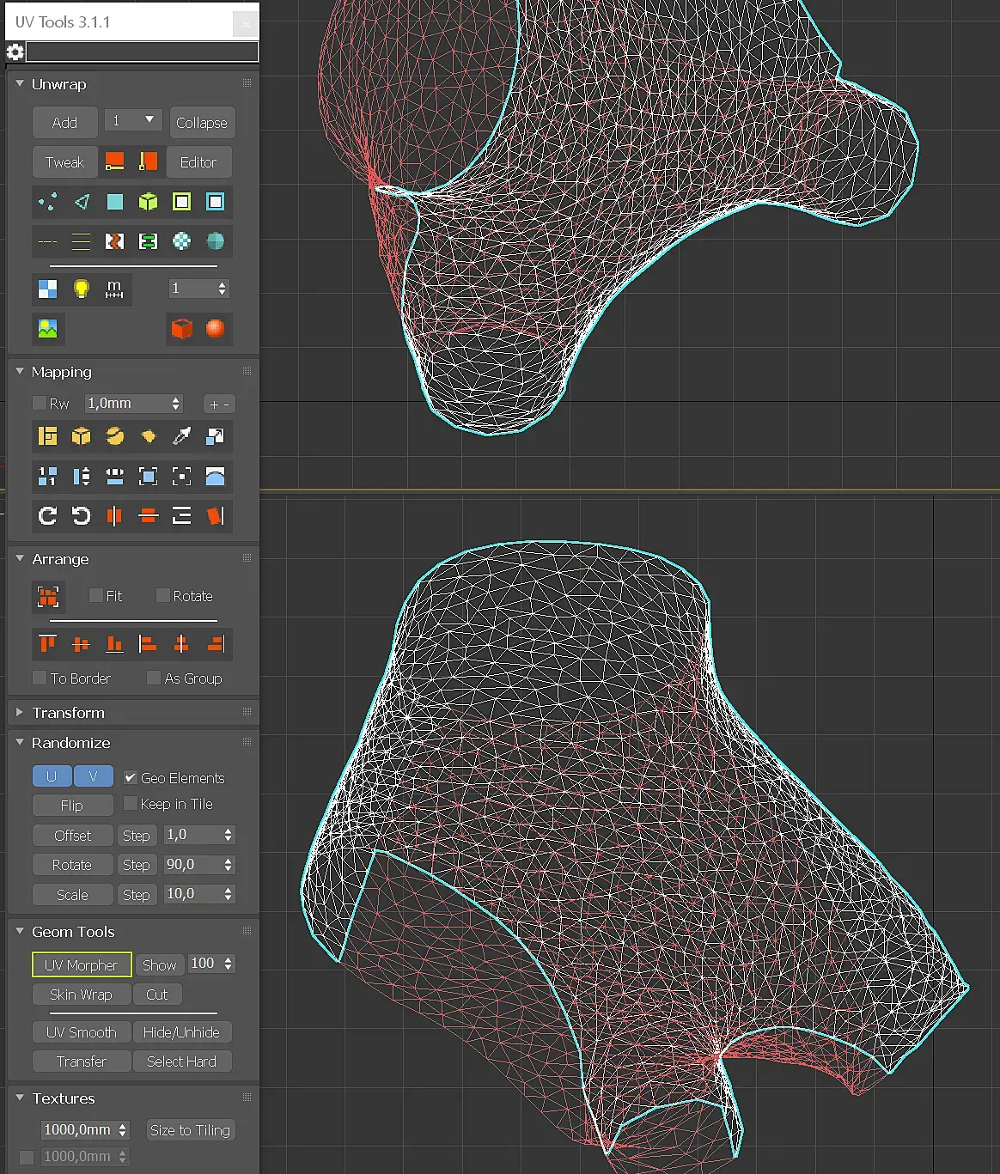The height and width of the screenshot is (1174, 1000).
Task: Apply box mapping (yellow cube icon)
Action: click(82, 436)
